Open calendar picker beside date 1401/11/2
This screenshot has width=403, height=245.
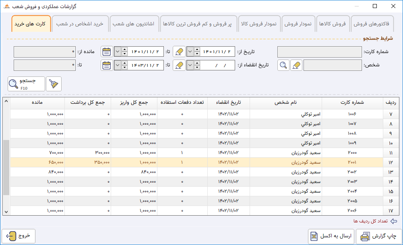click(106, 51)
